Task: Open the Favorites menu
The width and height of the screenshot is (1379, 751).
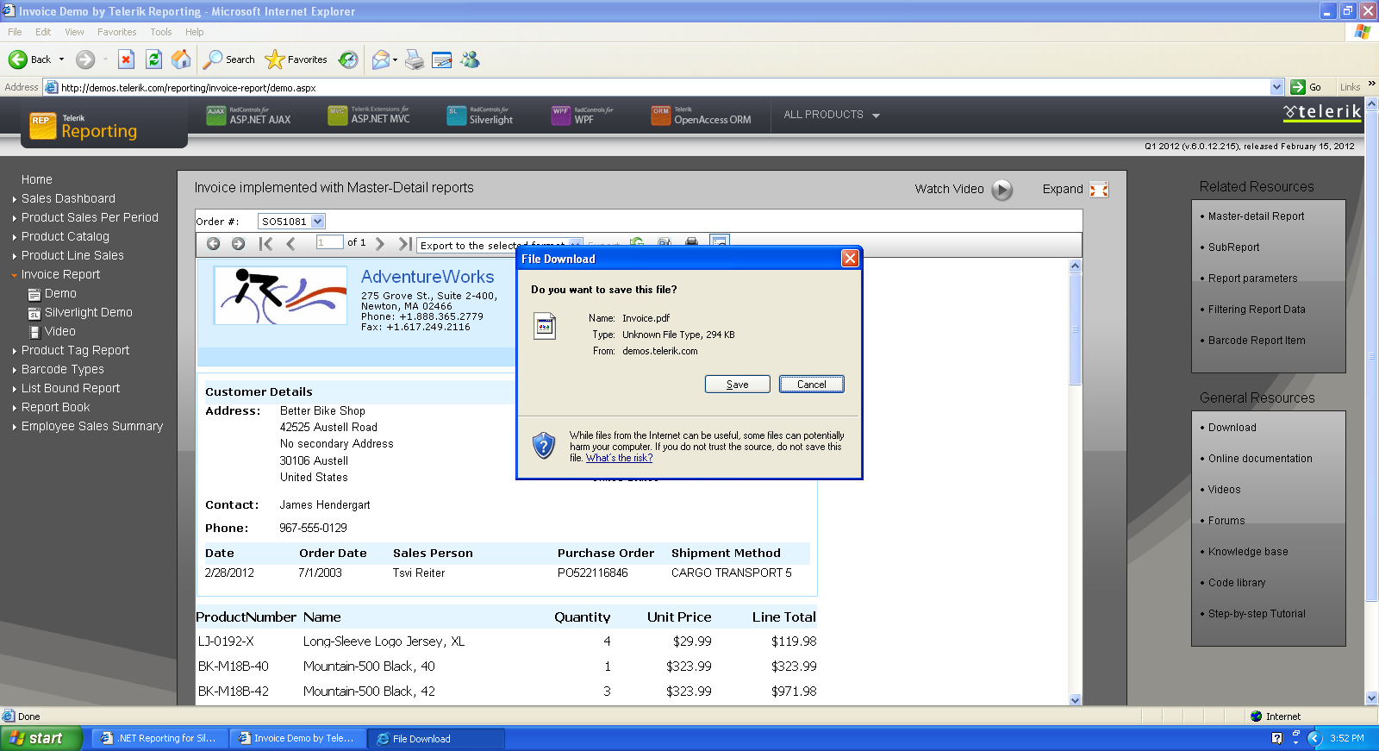Action: point(116,32)
